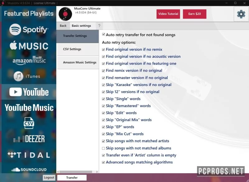Toggle Skip "EP" words checkbox
The height and width of the screenshot is (182, 249).
tap(103, 127)
